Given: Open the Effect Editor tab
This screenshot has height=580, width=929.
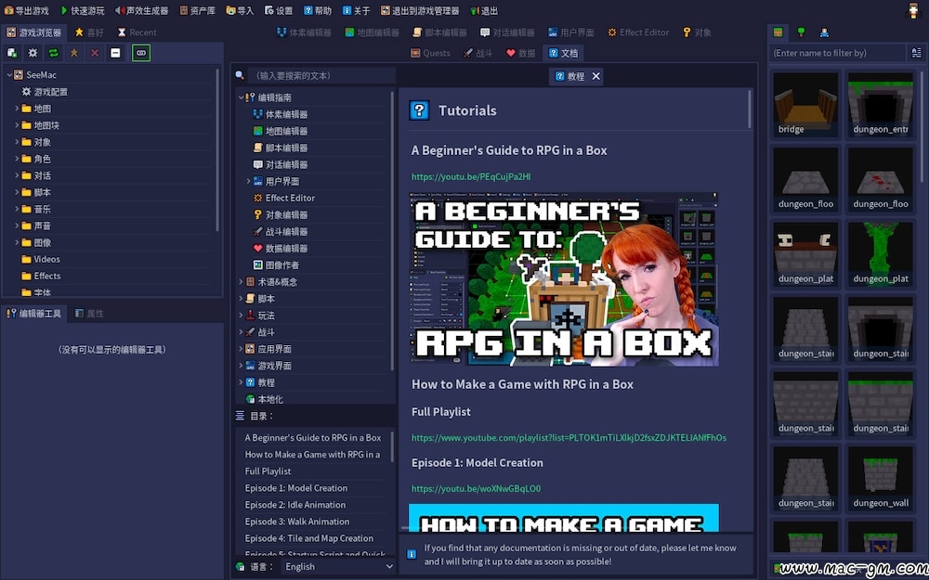Looking at the screenshot, I should (x=638, y=32).
